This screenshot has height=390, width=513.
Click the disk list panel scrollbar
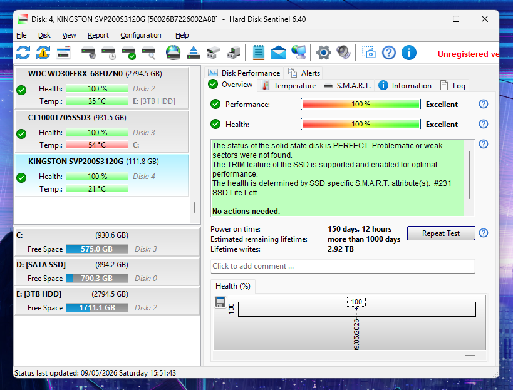tap(195, 207)
